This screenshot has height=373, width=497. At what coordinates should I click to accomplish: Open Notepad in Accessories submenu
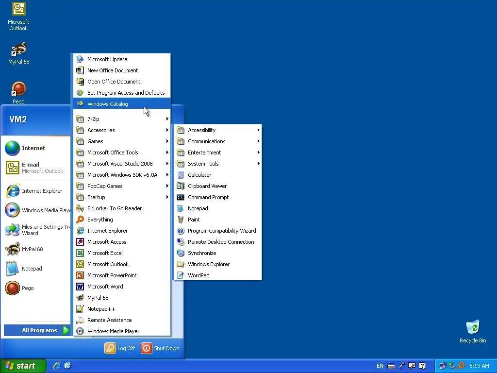[x=217, y=208]
